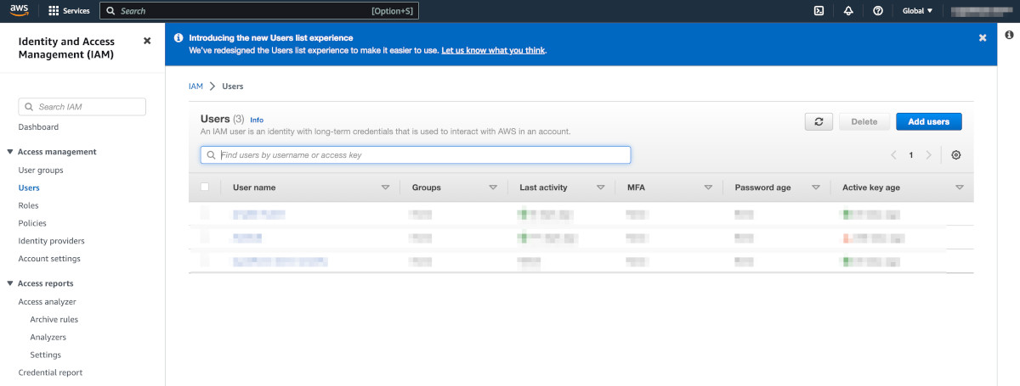Image resolution: width=1020 pixels, height=386 pixels.
Task: Click the Delete button
Action: (864, 122)
